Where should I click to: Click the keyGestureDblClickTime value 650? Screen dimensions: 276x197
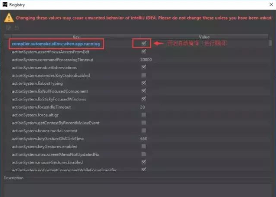[144, 139]
